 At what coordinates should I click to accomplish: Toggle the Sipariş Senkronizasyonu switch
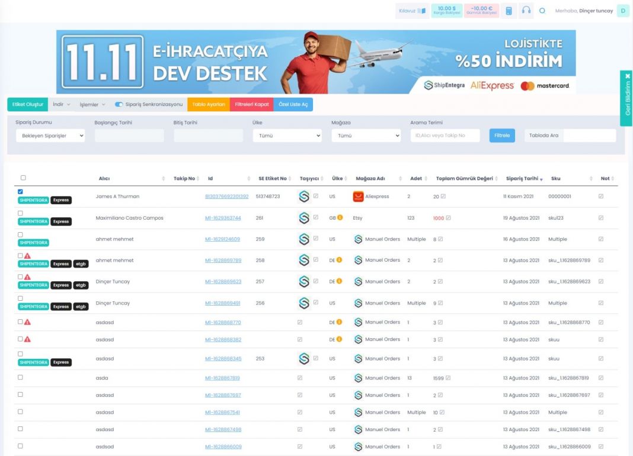(x=119, y=104)
